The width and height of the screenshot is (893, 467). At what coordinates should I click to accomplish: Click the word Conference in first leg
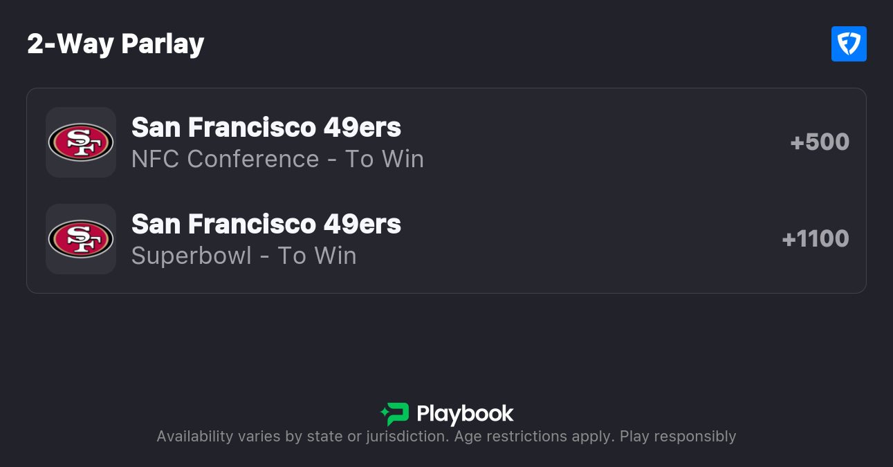pos(253,159)
